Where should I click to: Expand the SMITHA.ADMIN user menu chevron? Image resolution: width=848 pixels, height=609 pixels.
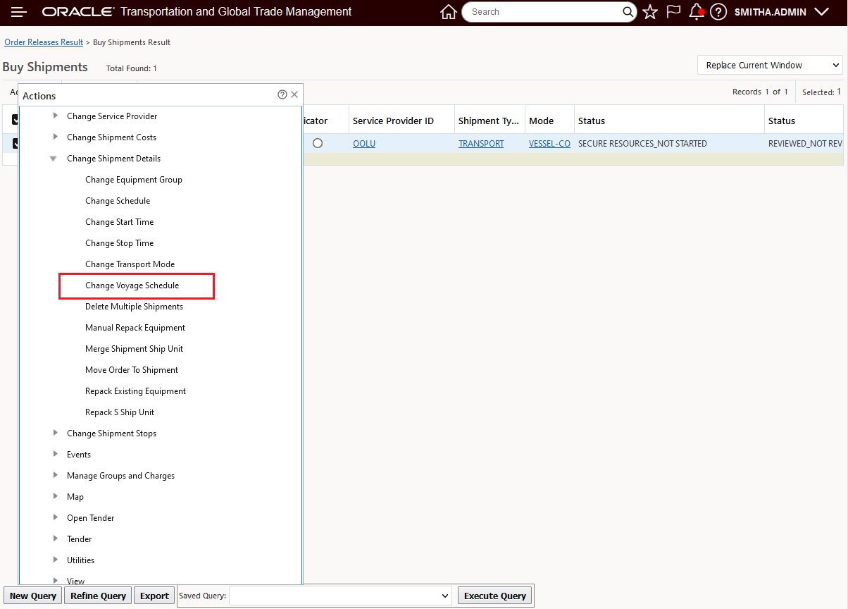click(821, 12)
